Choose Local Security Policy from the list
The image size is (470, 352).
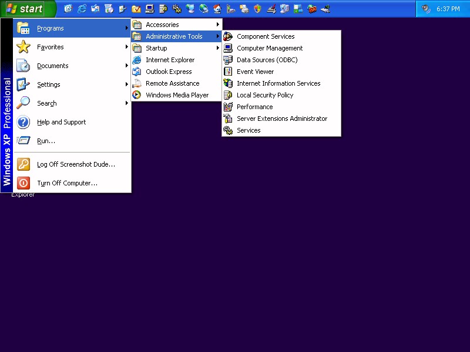point(264,95)
